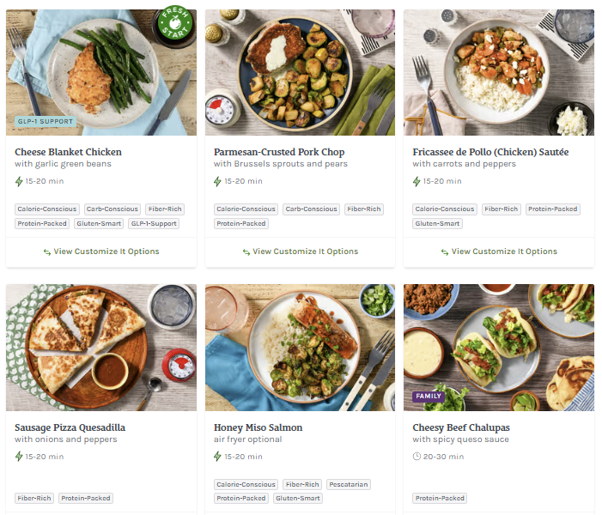Click the lightning icon under Honey Miso Salmon
The width and height of the screenshot is (602, 515).
218,457
